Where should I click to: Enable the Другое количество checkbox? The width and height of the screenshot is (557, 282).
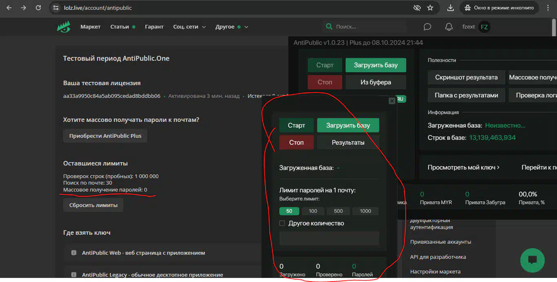point(282,223)
